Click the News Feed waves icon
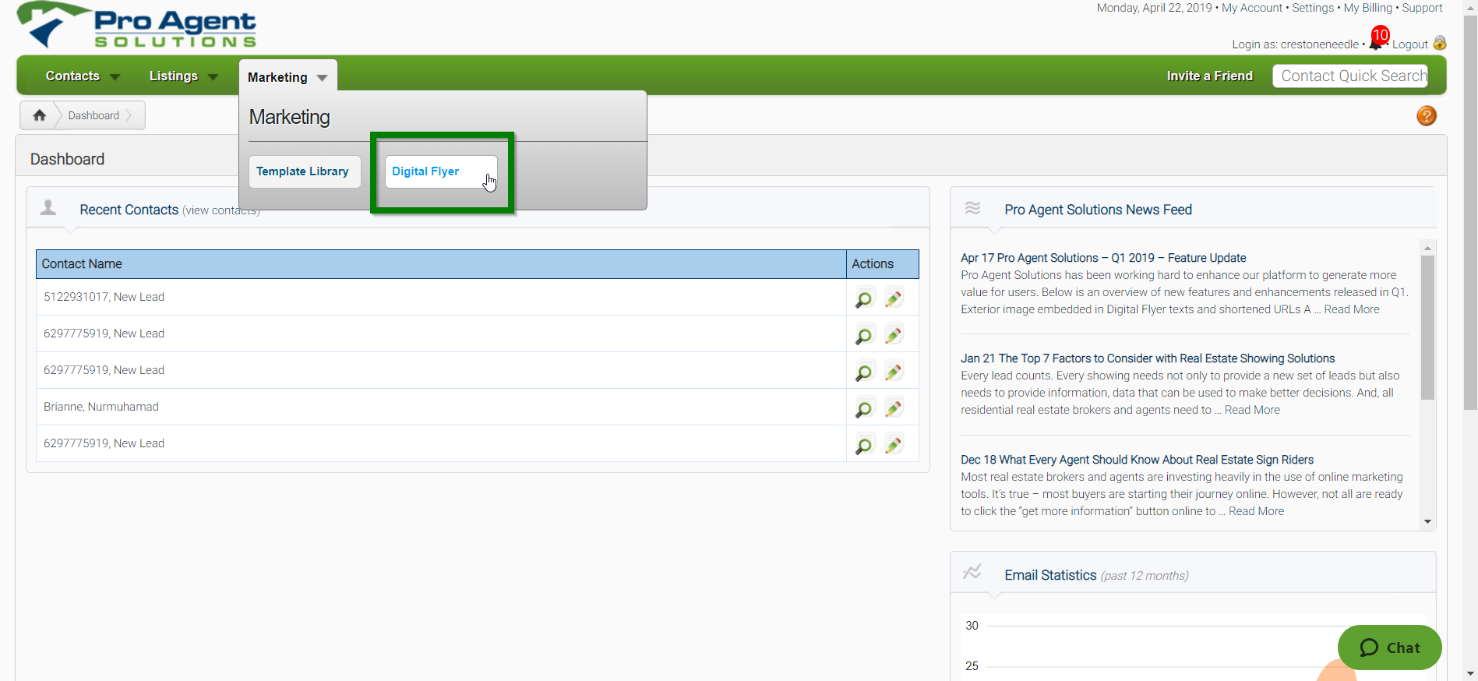Screen dimensions: 1478x681 [972, 208]
